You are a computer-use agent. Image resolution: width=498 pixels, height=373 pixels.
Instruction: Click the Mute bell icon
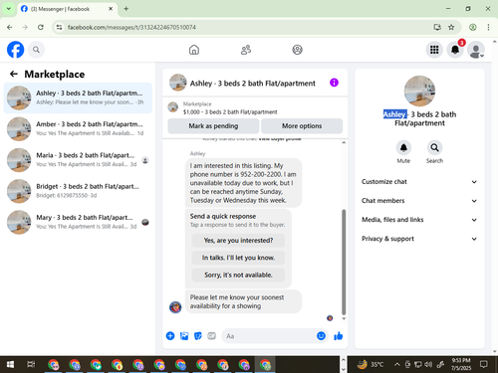tap(403, 147)
